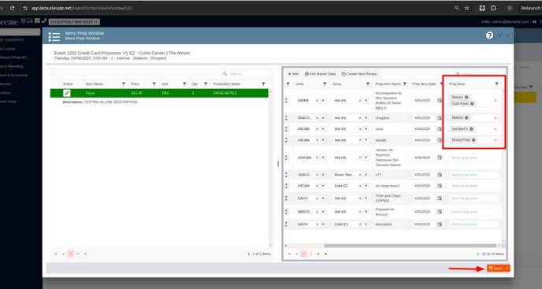Click horizontal scrollbar of prep items grid
This screenshot has height=289, width=542.
click(410, 246)
